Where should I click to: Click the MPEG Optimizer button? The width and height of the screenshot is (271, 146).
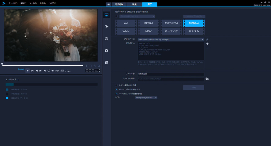pyautogui.click(x=194, y=16)
